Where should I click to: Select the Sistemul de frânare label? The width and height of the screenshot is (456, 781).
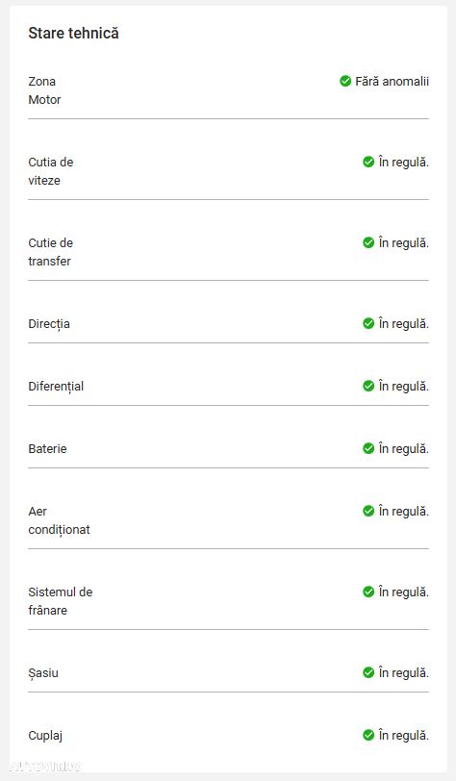[61, 601]
